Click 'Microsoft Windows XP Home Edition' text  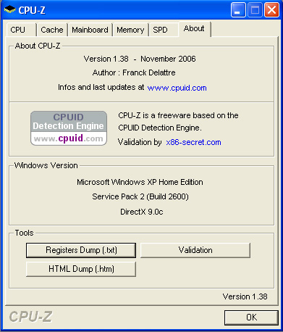click(140, 182)
